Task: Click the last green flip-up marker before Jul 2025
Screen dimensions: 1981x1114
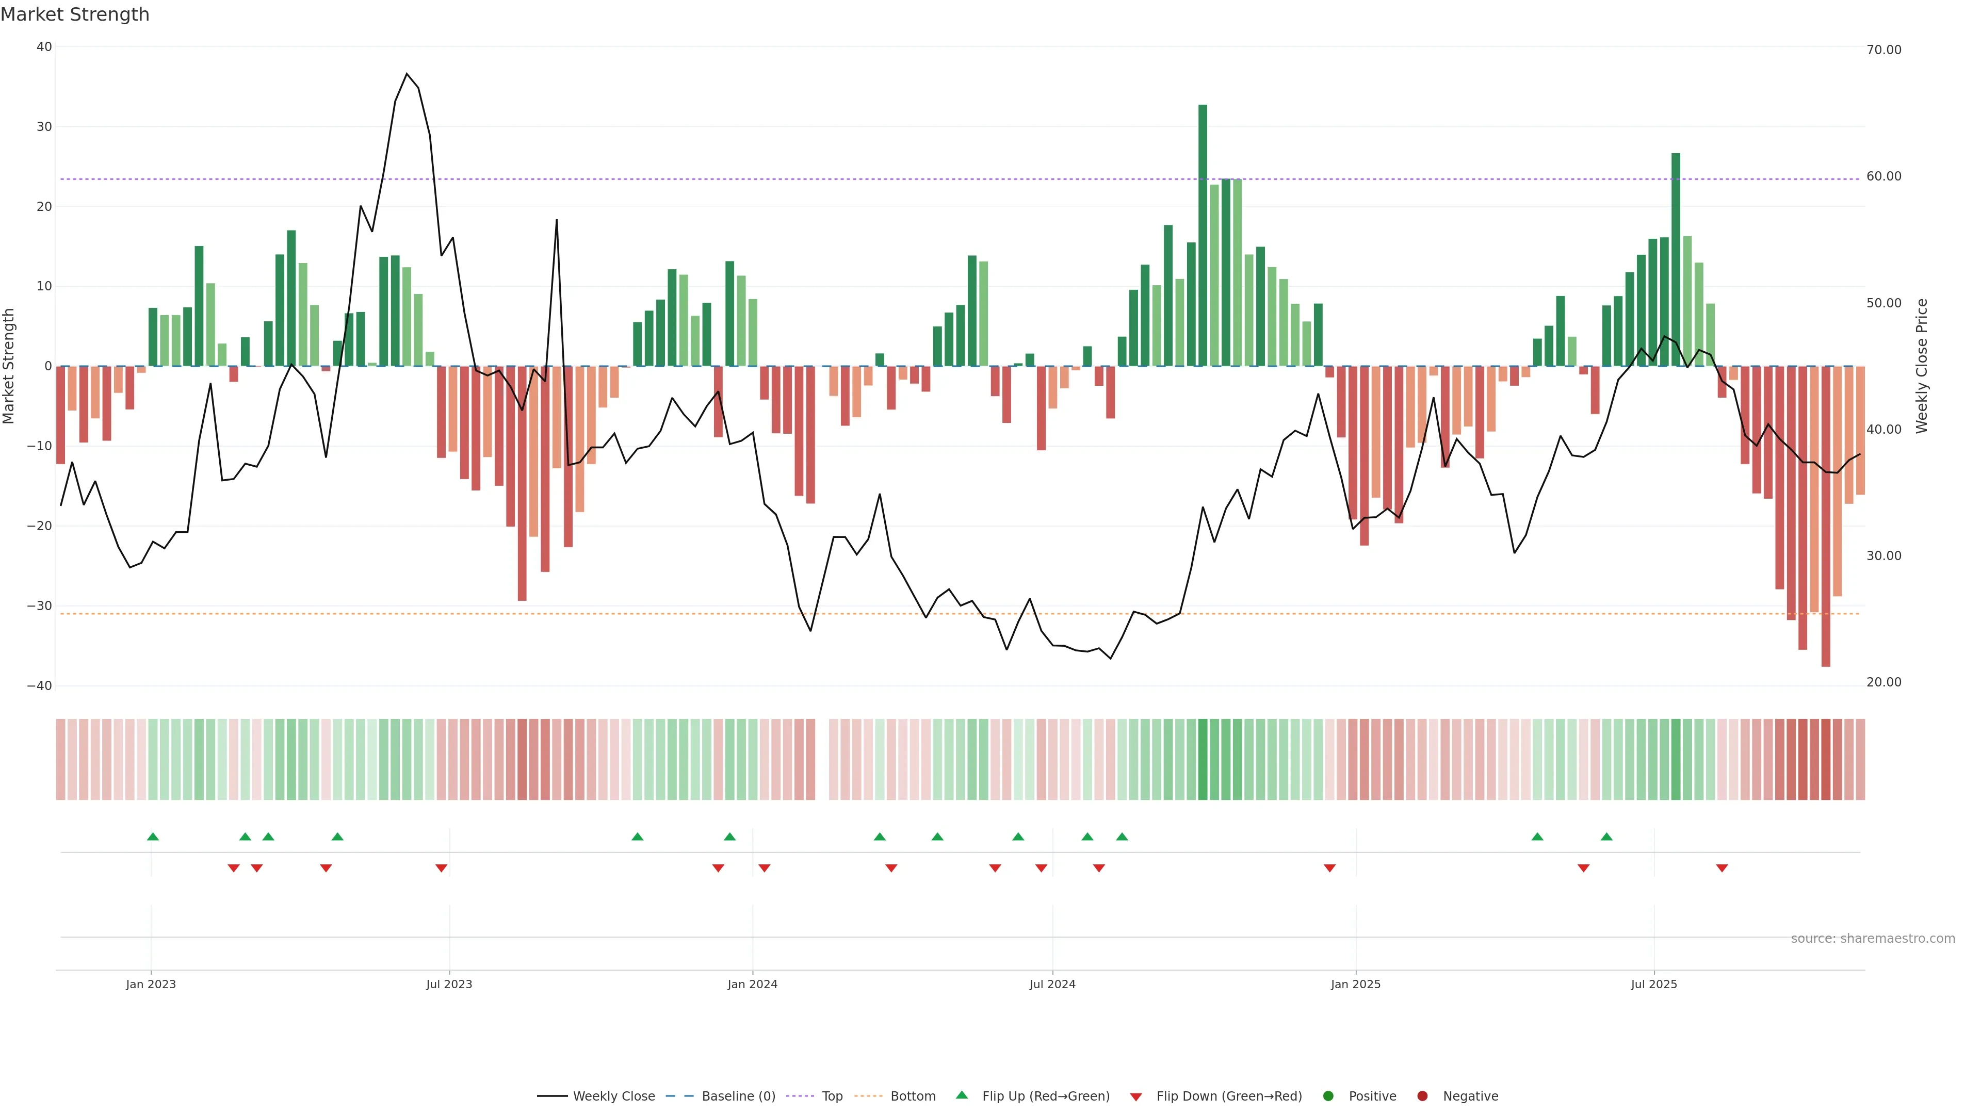Action: [1606, 837]
